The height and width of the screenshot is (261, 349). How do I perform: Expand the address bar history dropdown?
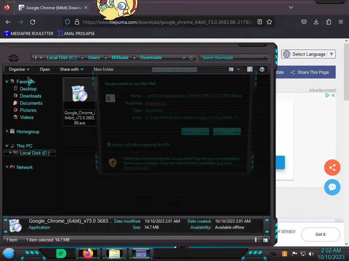[184, 58]
